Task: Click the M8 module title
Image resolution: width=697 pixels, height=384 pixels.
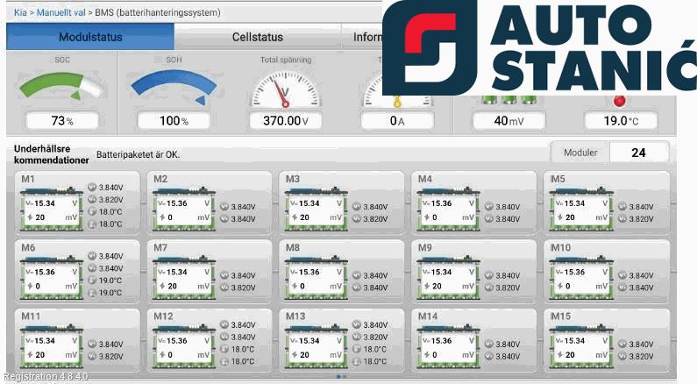Action: click(293, 247)
